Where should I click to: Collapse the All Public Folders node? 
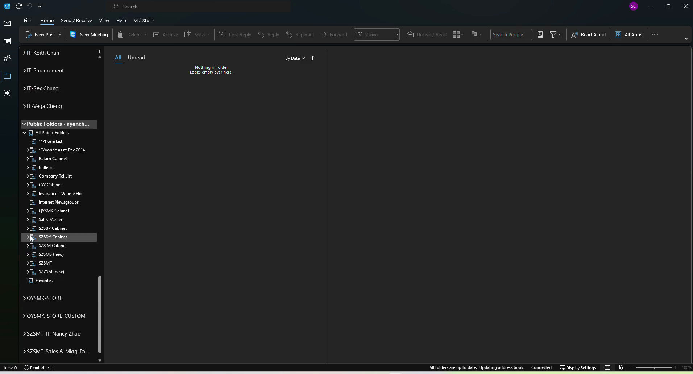(24, 133)
